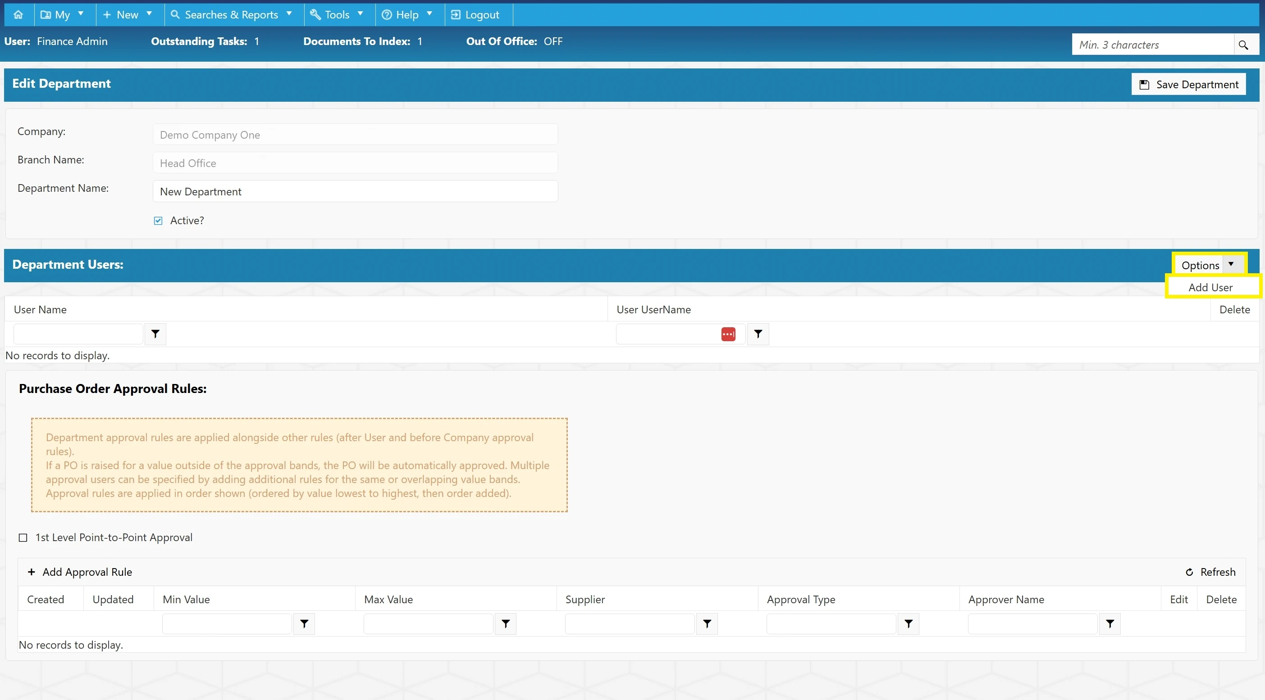
Task: Click the save disk icon
Action: pos(1144,84)
